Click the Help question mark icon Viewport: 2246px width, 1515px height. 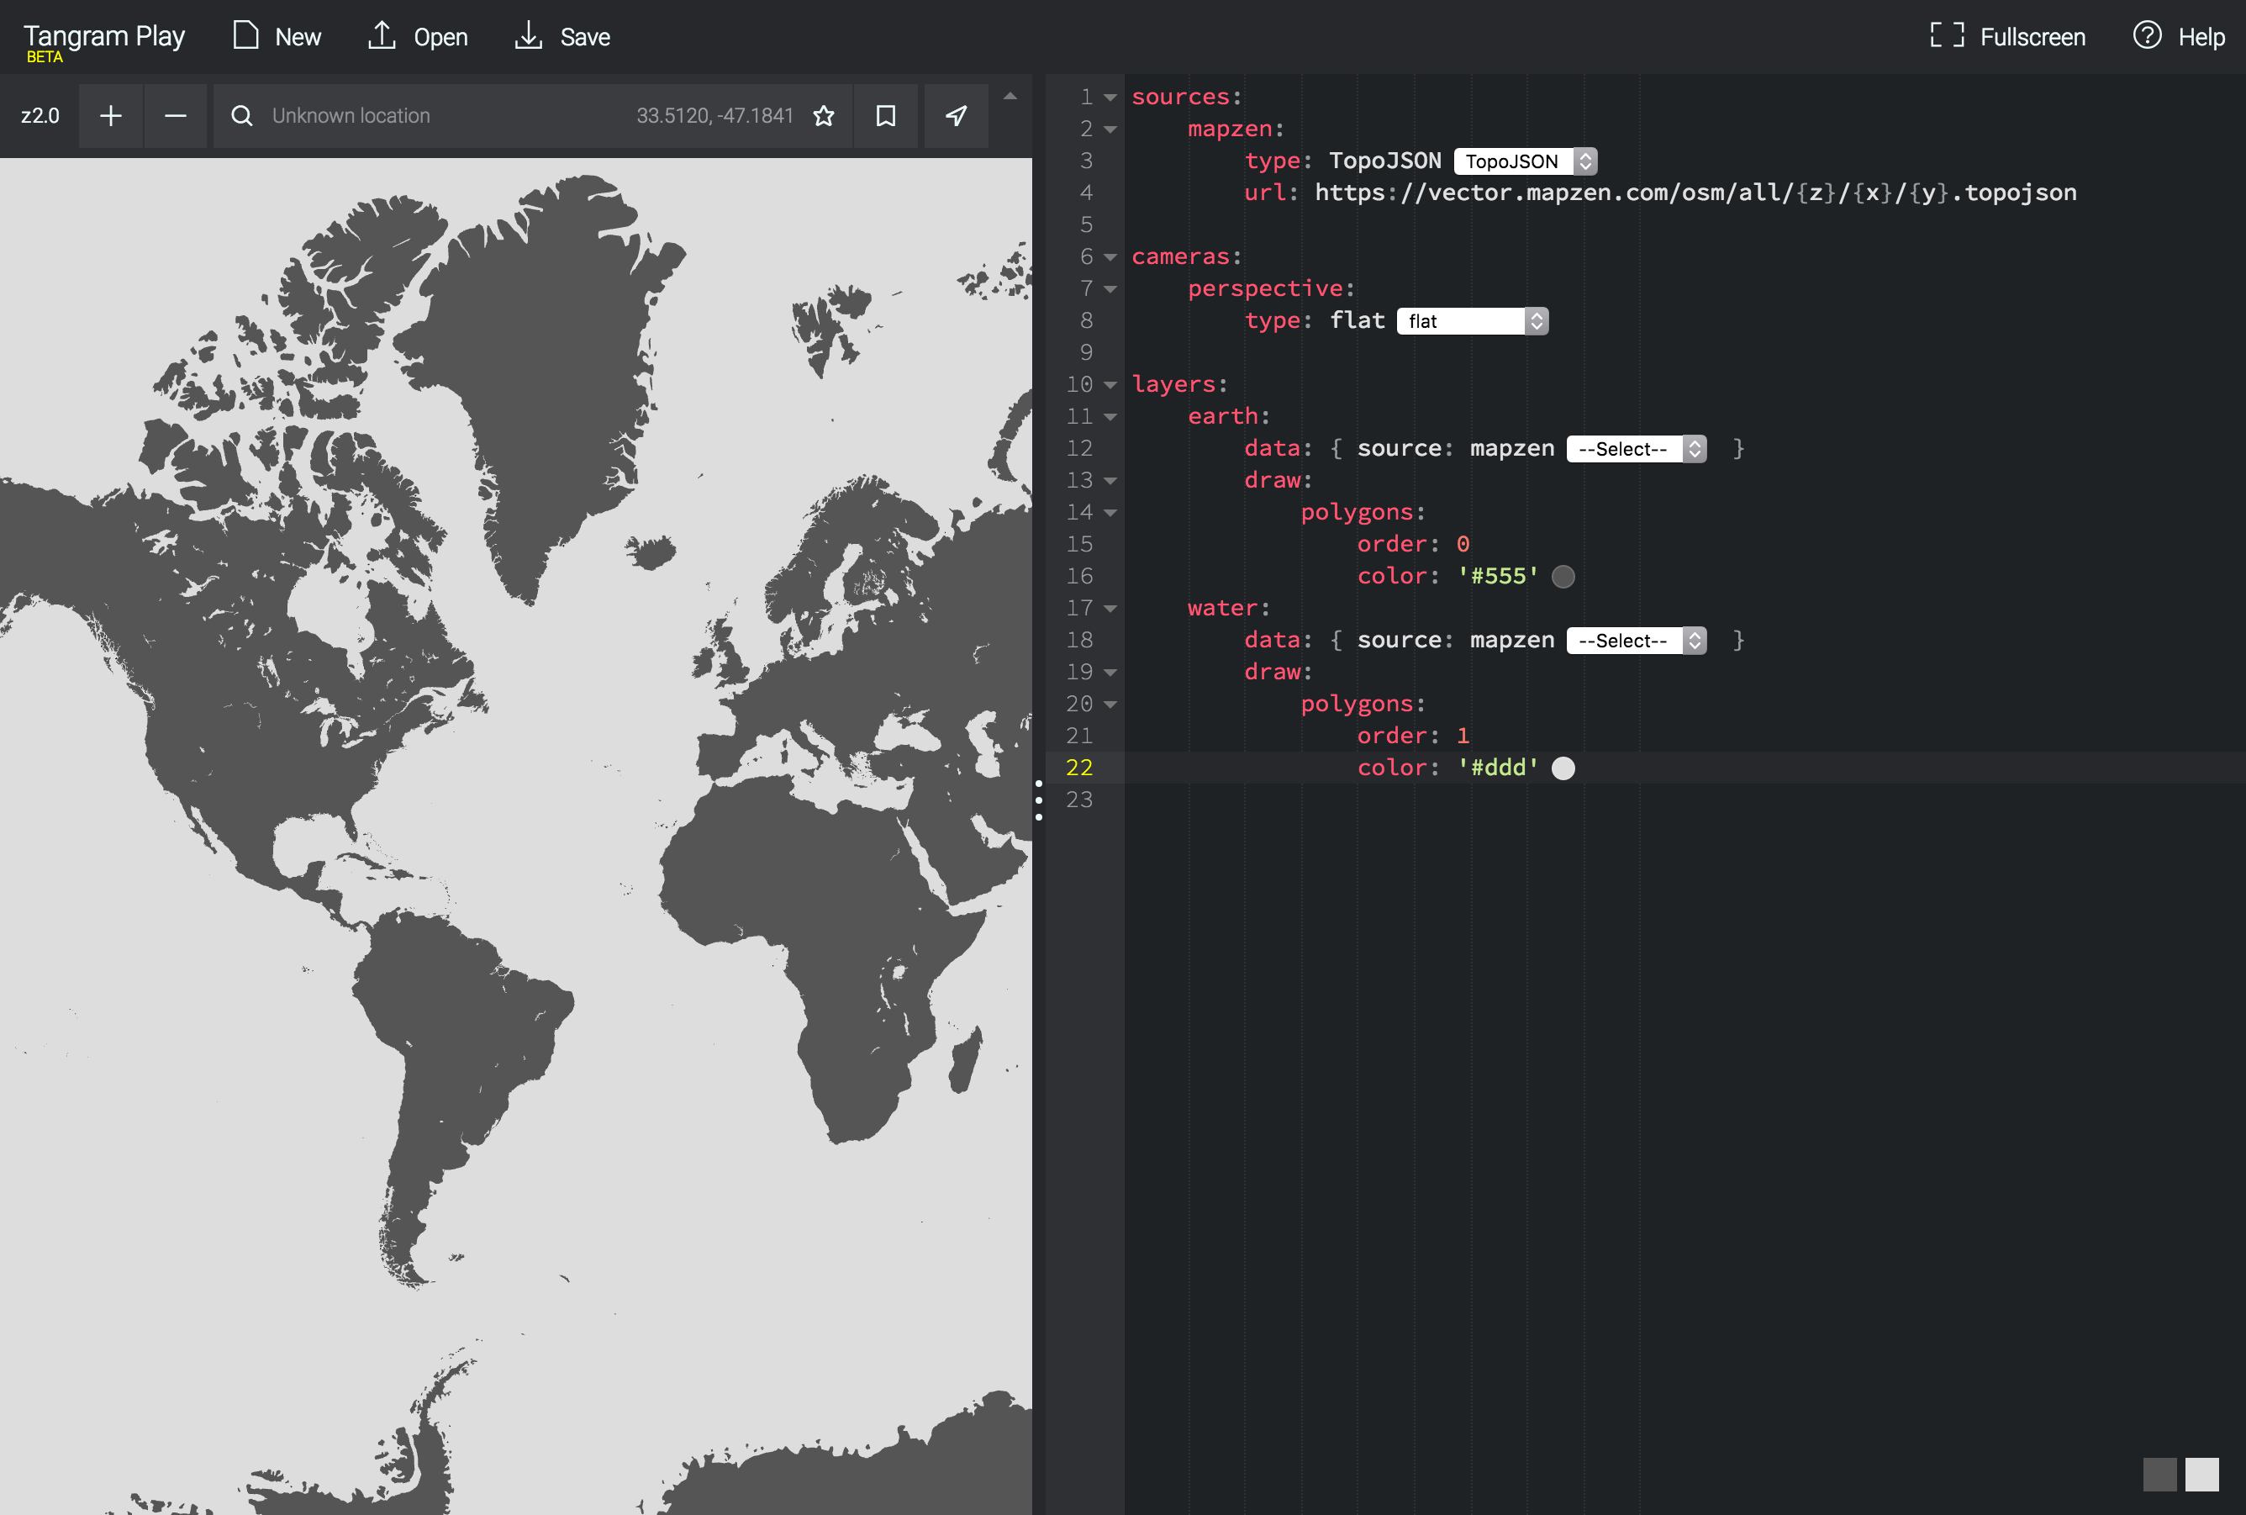(x=2147, y=36)
